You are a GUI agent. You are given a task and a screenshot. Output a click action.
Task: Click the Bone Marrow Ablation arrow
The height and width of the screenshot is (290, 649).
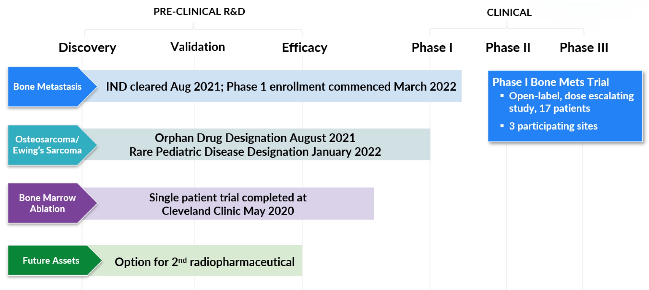click(48, 203)
